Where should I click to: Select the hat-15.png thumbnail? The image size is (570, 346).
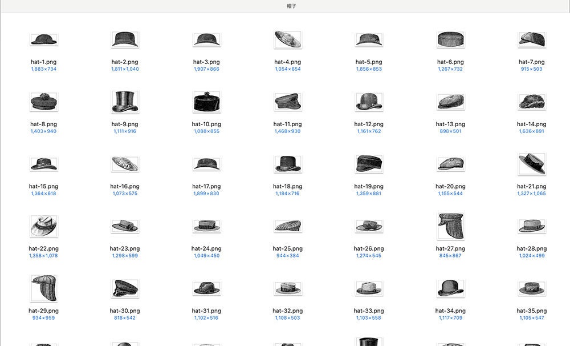44,164
